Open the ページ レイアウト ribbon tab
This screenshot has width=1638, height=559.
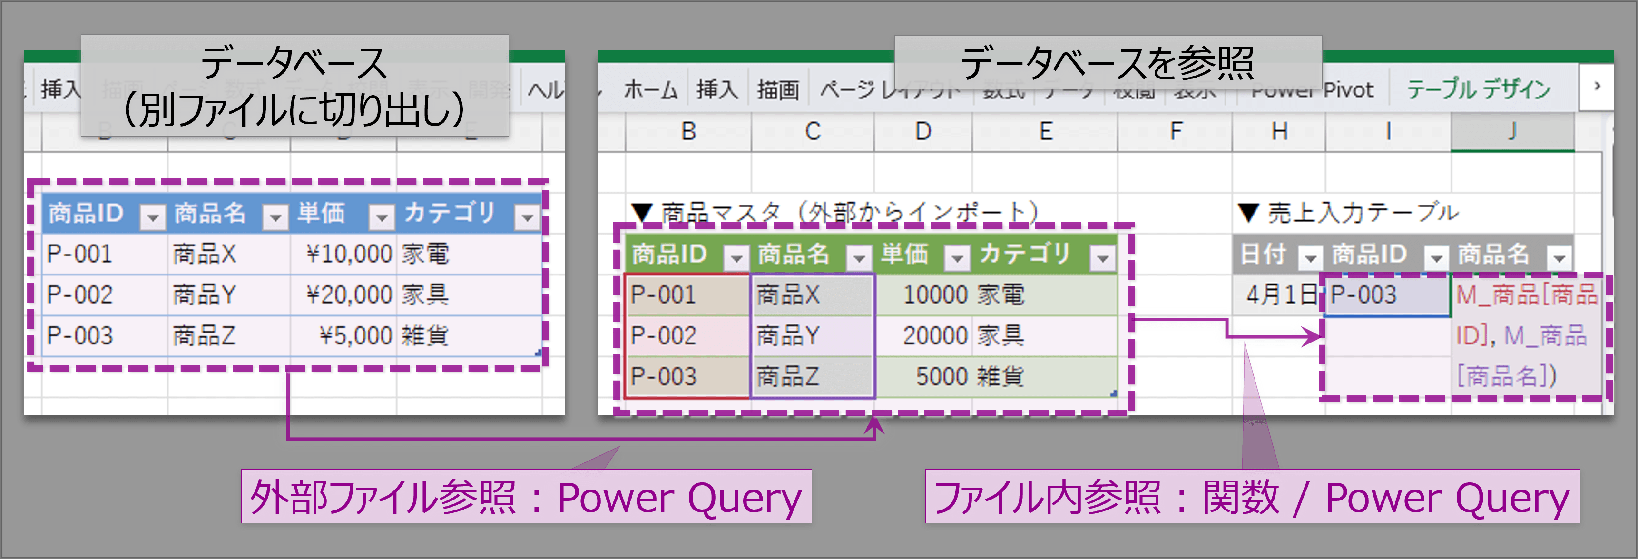(890, 89)
